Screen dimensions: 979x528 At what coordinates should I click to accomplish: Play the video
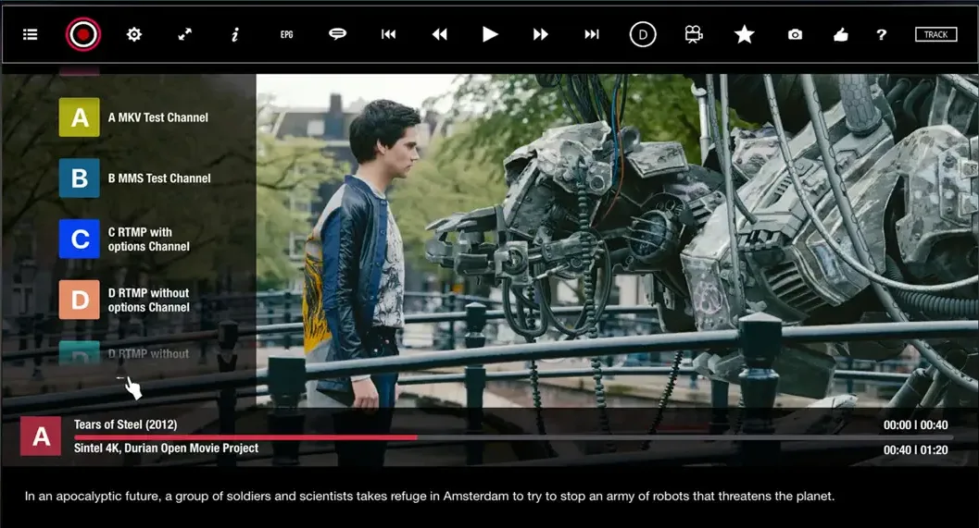[x=490, y=34]
